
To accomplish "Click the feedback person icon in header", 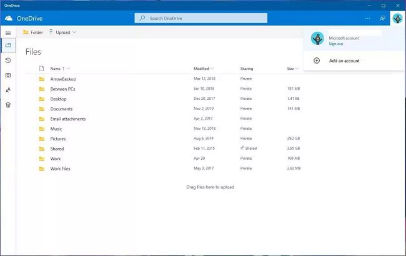I will (382, 18).
